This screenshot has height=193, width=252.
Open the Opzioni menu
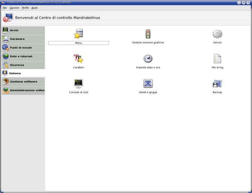(x=14, y=8)
